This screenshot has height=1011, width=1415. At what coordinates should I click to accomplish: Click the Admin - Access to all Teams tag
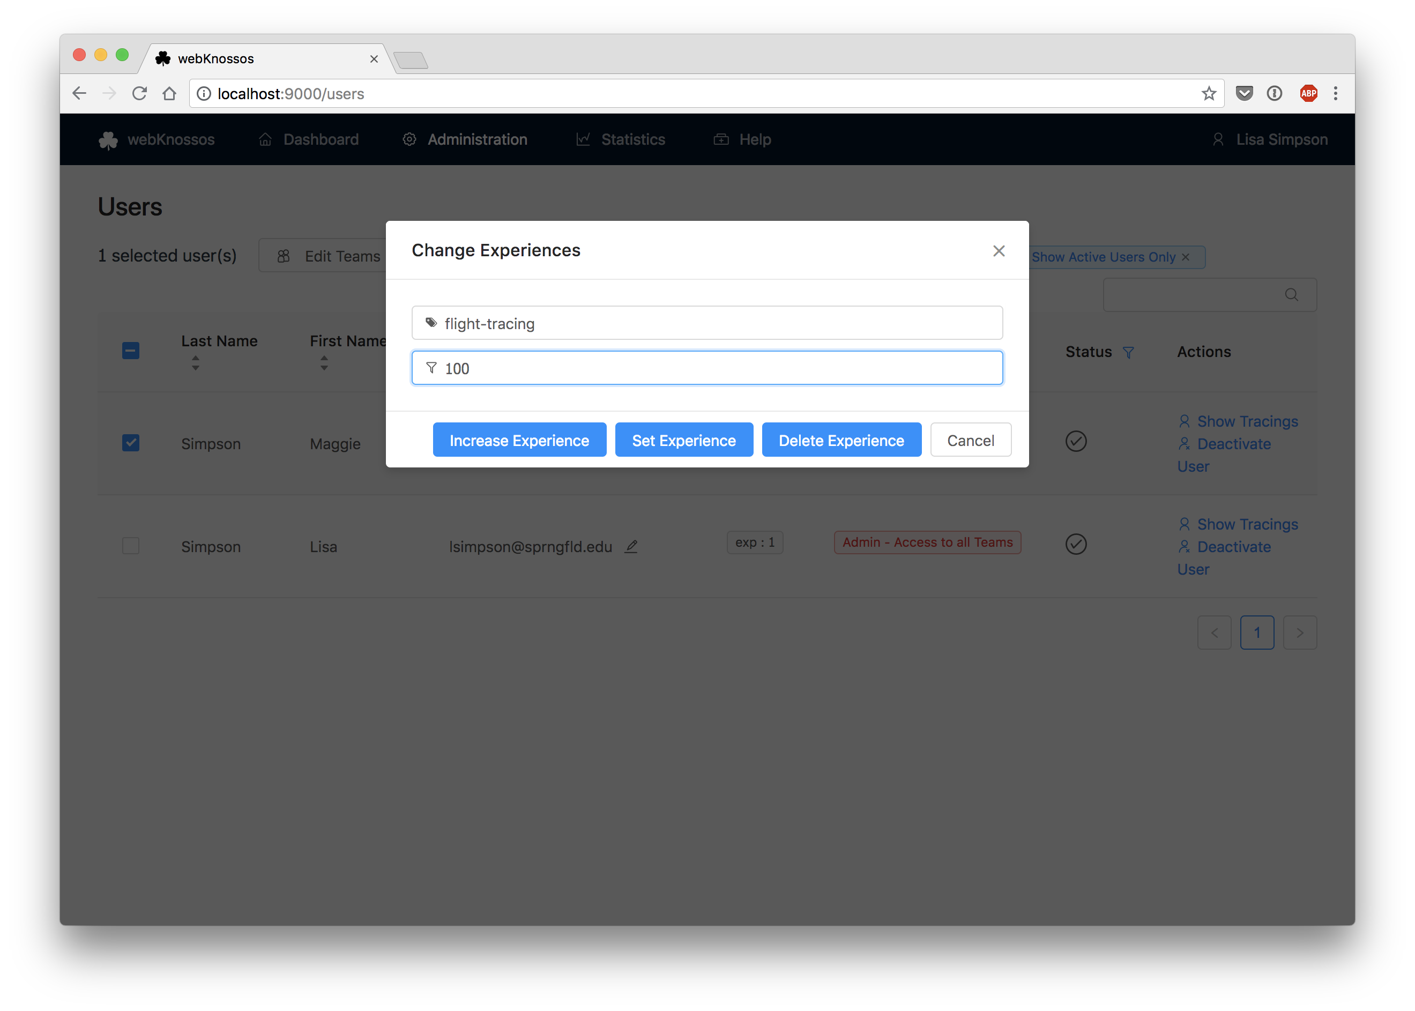928,542
